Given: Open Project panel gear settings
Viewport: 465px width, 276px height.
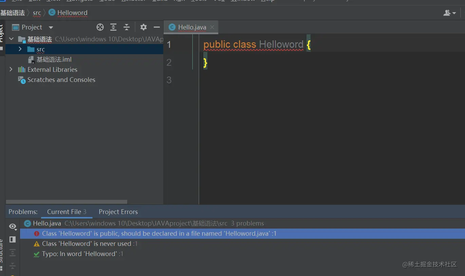Looking at the screenshot, I should click(x=144, y=27).
